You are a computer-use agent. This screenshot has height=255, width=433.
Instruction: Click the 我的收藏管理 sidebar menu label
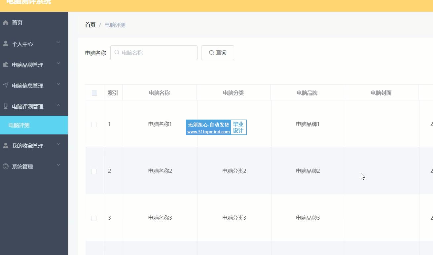point(28,146)
